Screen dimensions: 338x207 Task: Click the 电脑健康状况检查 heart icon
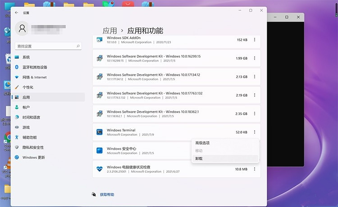point(100,169)
